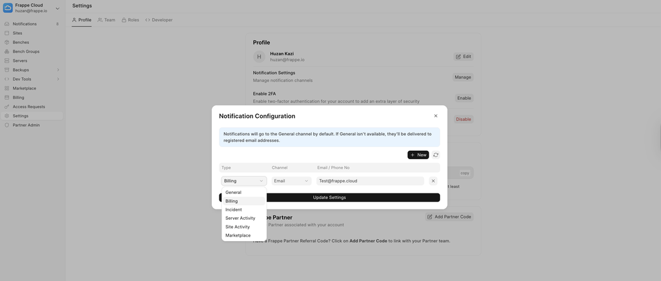Switch to the Team tab
The image size is (661, 281).
[x=107, y=20]
